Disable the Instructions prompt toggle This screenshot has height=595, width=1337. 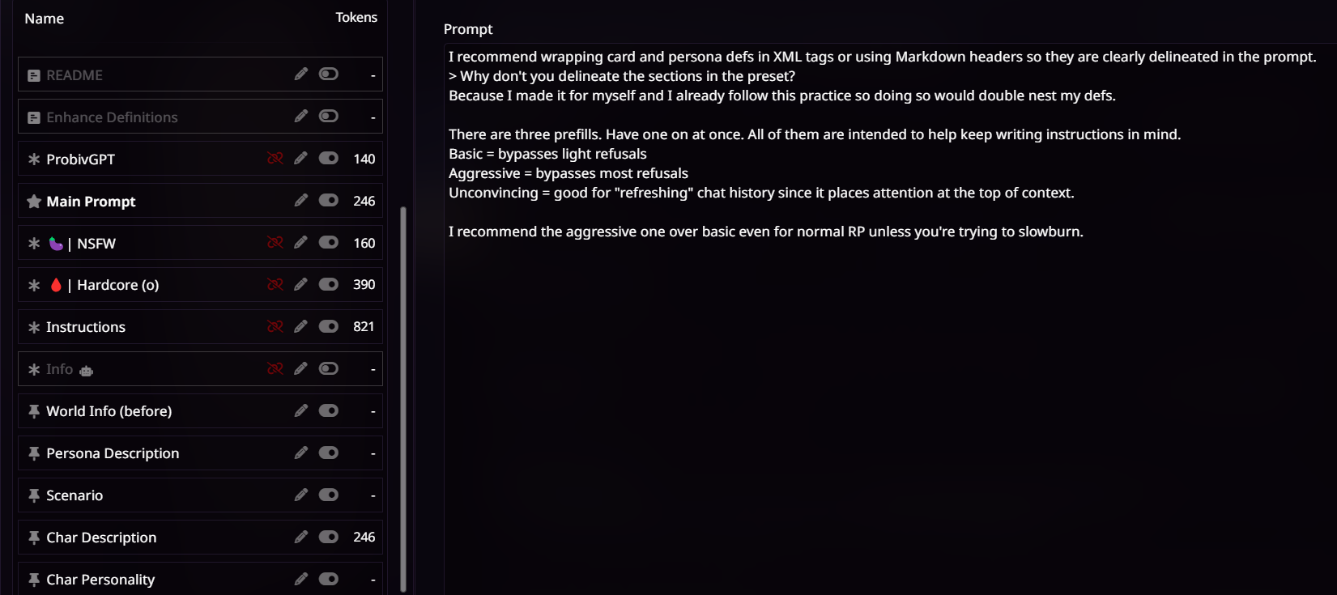coord(328,326)
